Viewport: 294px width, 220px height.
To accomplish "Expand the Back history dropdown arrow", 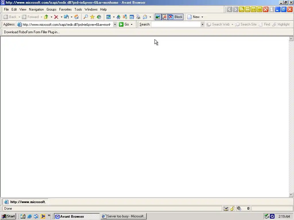I will pos(19,17).
